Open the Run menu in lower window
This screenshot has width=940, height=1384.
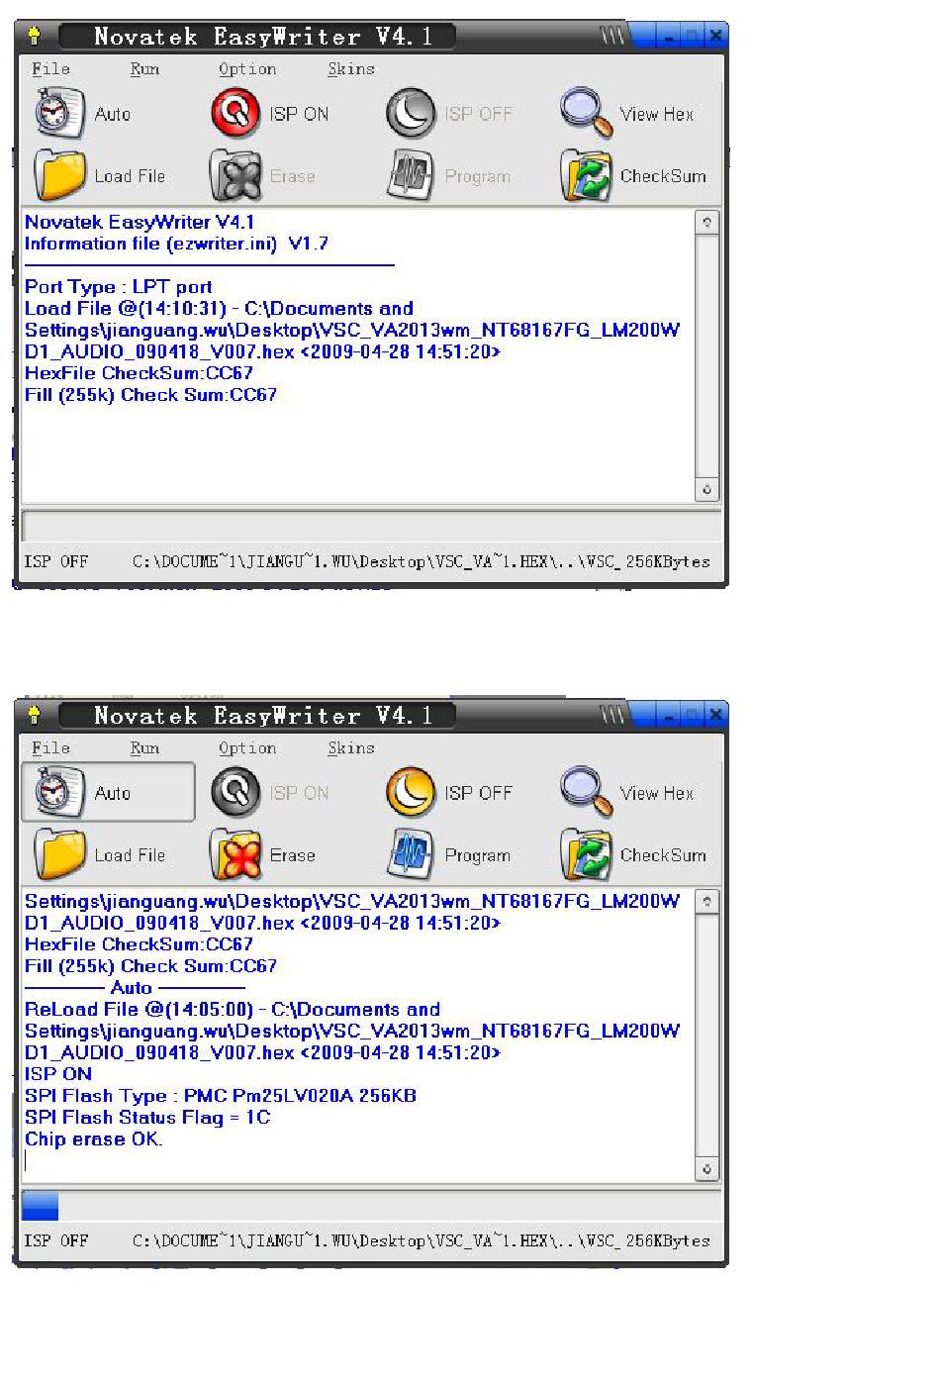(x=144, y=747)
